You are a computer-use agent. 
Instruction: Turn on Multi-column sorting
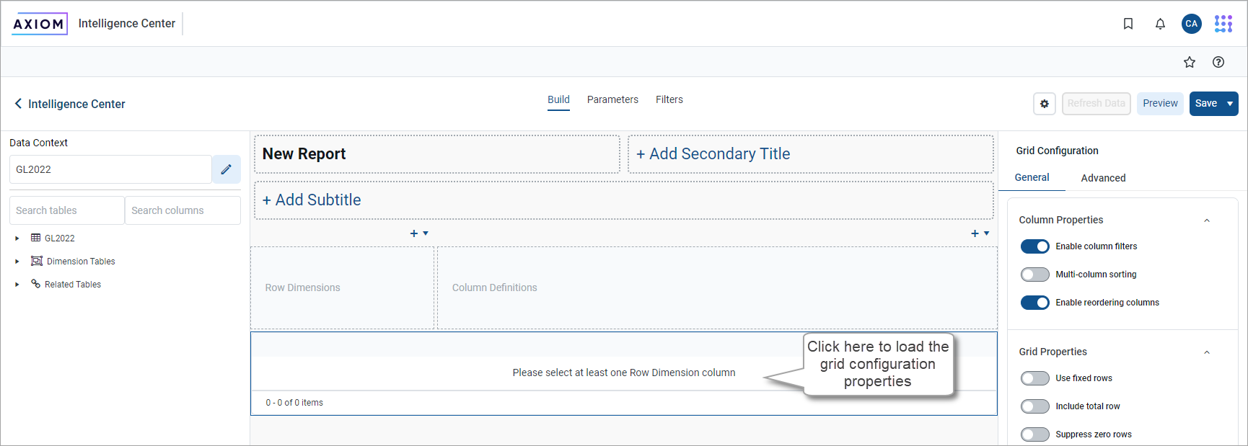[x=1035, y=275]
